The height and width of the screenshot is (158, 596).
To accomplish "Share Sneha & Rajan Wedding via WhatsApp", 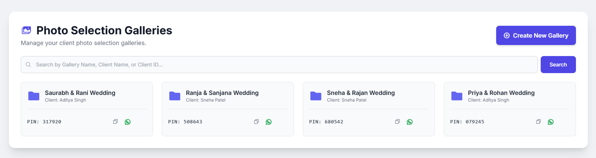I will coord(410,122).
